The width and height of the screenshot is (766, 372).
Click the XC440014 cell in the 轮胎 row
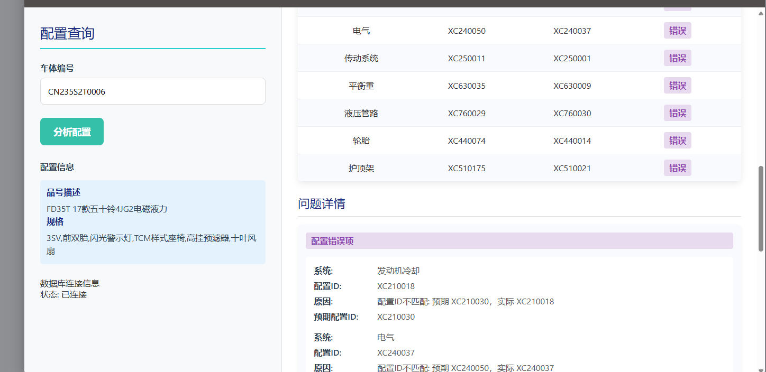[x=572, y=141]
